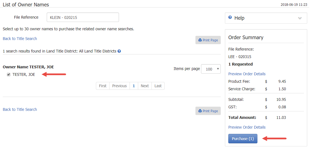Expand the Help panel chevron

click(300, 18)
